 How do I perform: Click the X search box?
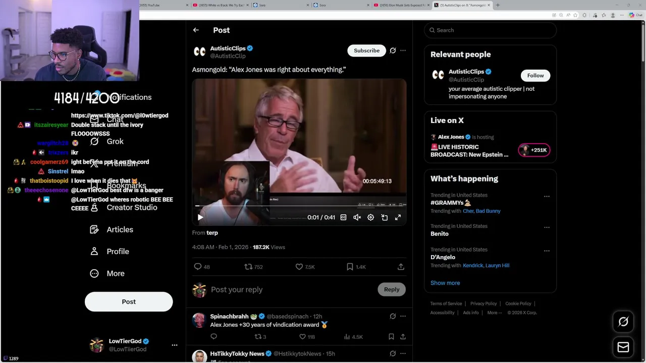pos(490,30)
